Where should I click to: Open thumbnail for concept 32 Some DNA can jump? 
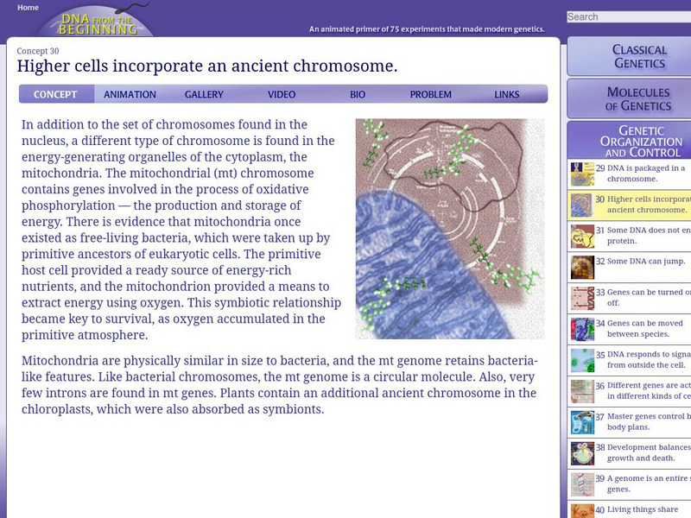[x=582, y=268]
